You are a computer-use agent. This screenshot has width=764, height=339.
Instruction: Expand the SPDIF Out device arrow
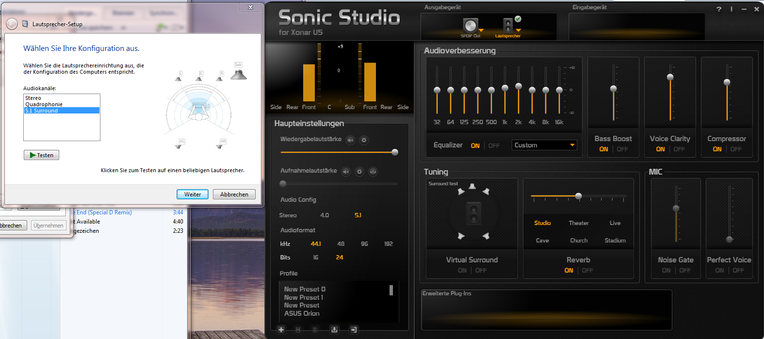(x=482, y=31)
